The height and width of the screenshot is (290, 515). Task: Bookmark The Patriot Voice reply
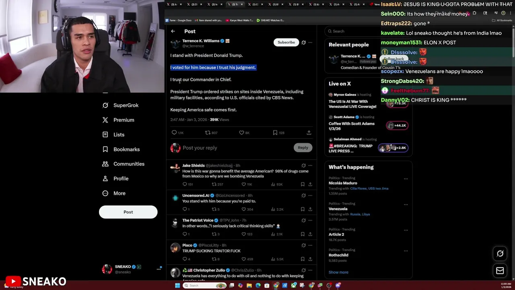303,234
